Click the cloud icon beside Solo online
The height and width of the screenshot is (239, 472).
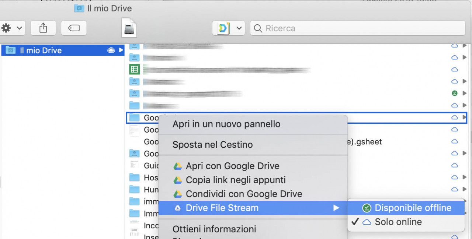367,222
